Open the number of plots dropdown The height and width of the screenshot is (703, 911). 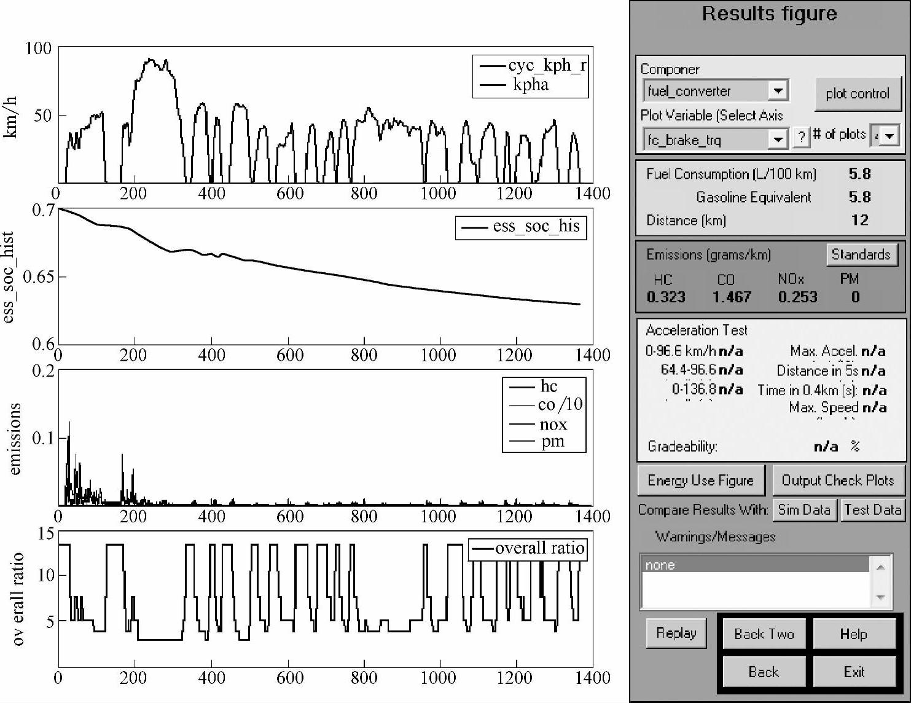coord(886,135)
